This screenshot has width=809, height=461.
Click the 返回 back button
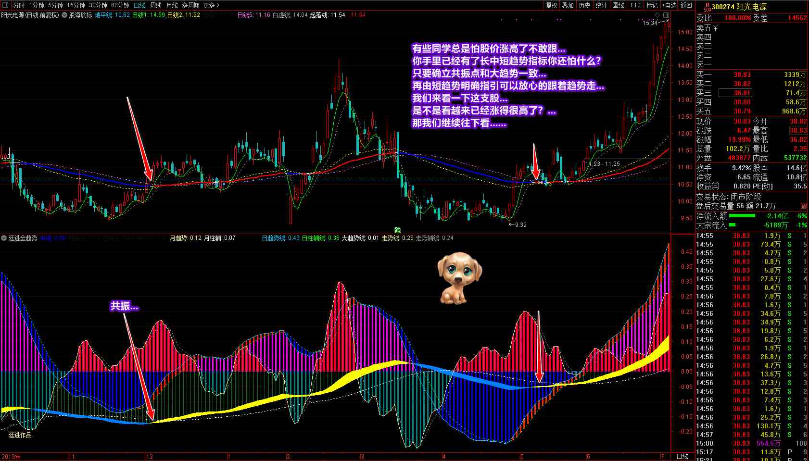(x=686, y=5)
